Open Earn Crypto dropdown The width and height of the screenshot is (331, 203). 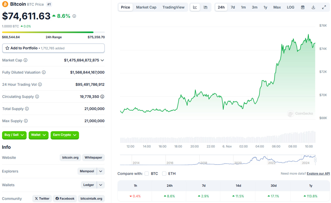pyautogui.click(x=65, y=135)
